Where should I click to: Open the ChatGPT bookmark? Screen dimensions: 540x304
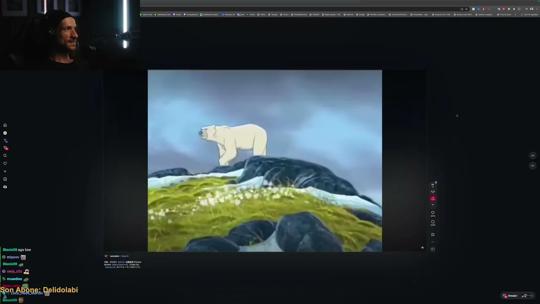[x=315, y=15]
